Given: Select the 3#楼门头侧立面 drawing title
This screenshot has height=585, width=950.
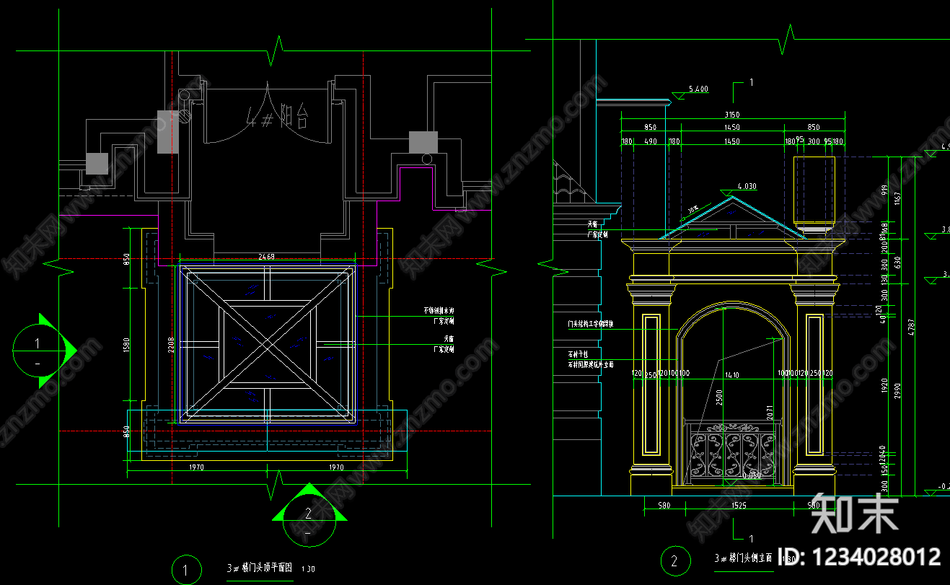Looking at the screenshot, I should point(743,558).
